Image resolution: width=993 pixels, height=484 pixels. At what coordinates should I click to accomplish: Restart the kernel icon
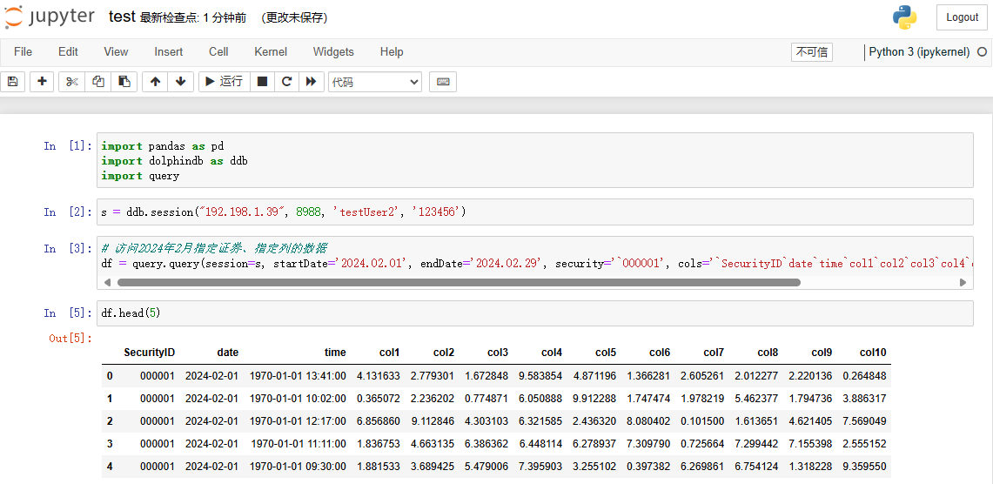click(286, 82)
